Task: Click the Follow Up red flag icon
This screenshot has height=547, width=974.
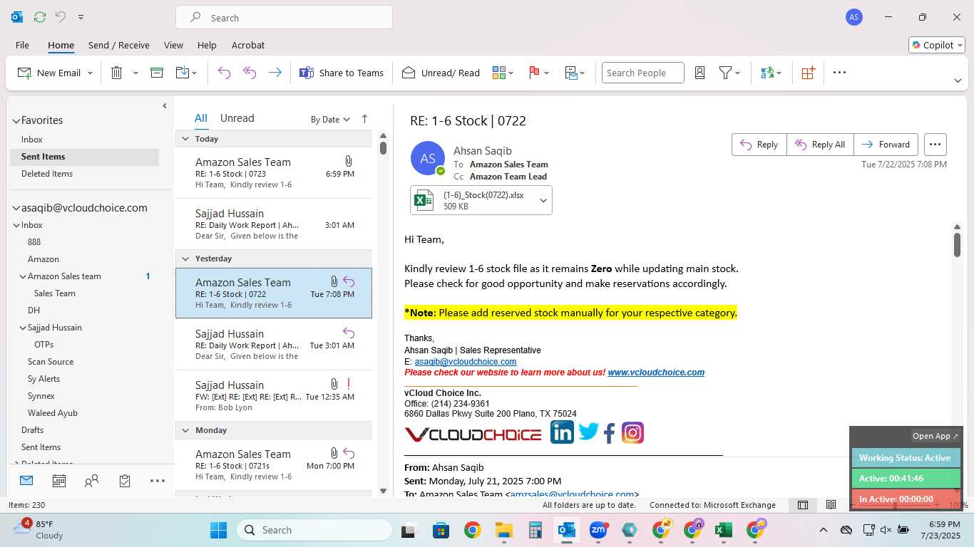Action: 534,73
